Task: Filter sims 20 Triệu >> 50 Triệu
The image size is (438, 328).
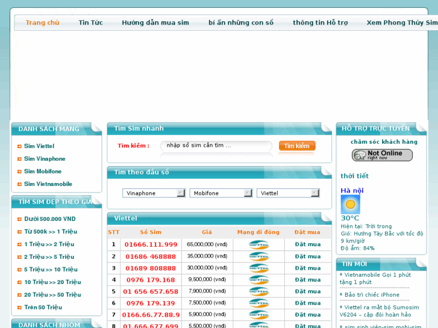Action: 52,294
